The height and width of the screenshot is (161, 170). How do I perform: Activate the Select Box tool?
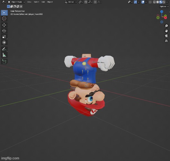(x=4, y=13)
